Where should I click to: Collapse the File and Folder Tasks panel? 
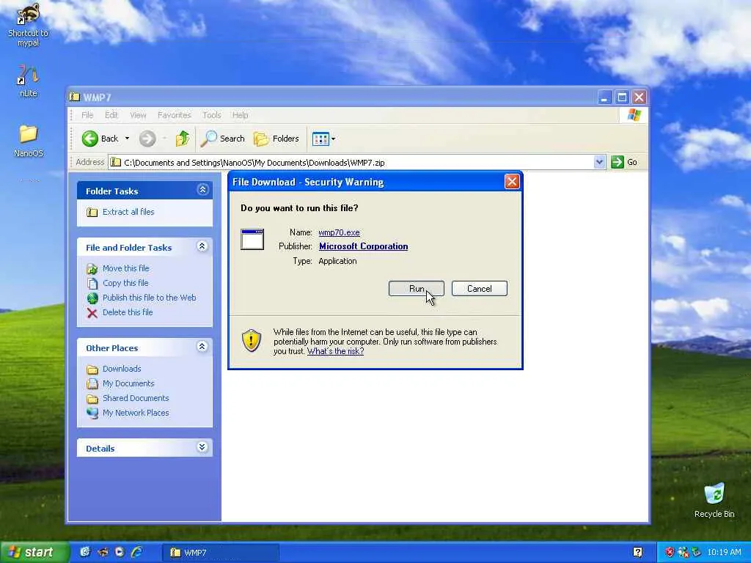(202, 246)
